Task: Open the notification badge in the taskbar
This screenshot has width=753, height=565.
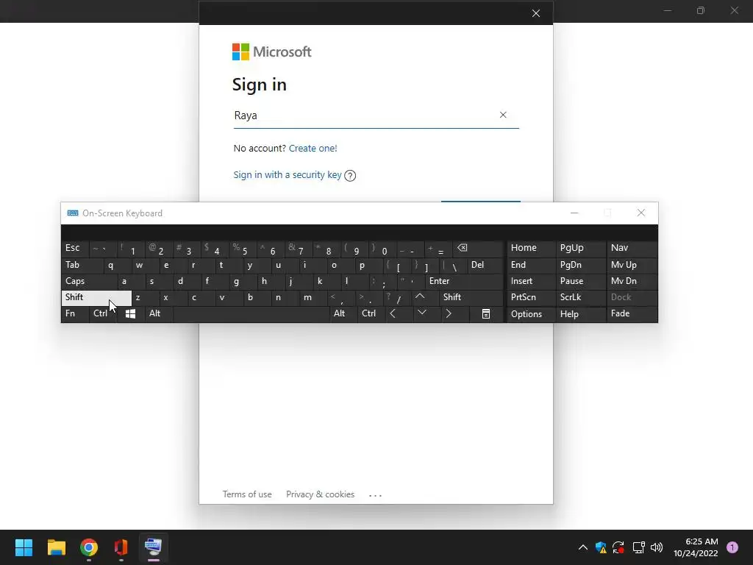Action: tap(732, 547)
